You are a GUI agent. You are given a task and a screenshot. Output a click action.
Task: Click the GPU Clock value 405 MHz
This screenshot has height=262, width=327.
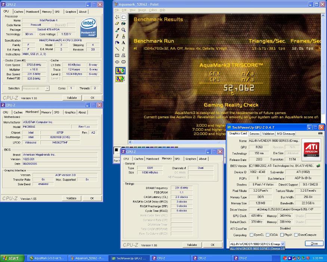coord(257,216)
